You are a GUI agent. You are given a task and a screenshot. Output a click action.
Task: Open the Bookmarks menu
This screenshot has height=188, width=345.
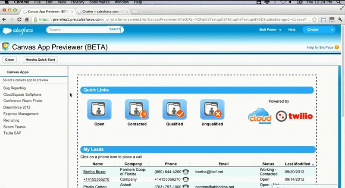(100, 2)
